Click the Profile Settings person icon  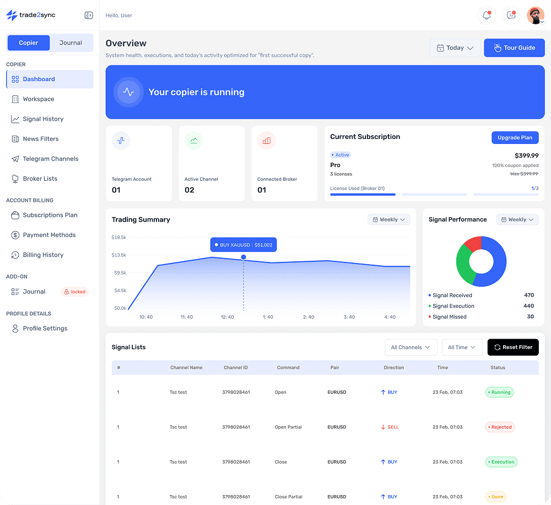pyautogui.click(x=15, y=329)
